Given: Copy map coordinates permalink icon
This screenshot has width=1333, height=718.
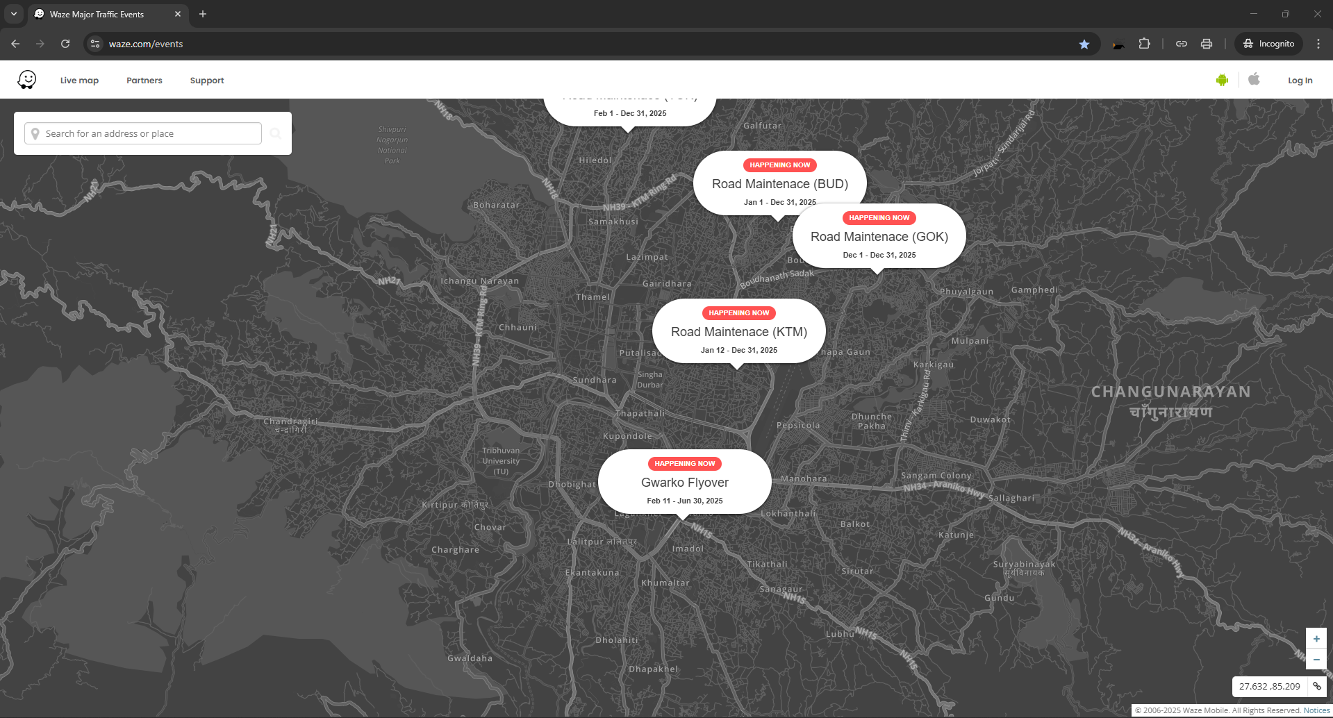Looking at the screenshot, I should click(1316, 686).
